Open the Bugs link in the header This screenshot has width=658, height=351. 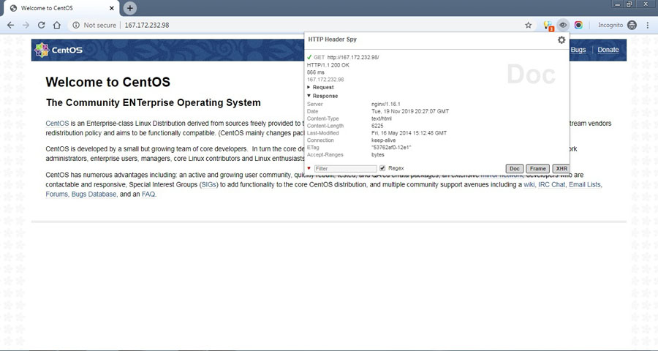tap(578, 50)
